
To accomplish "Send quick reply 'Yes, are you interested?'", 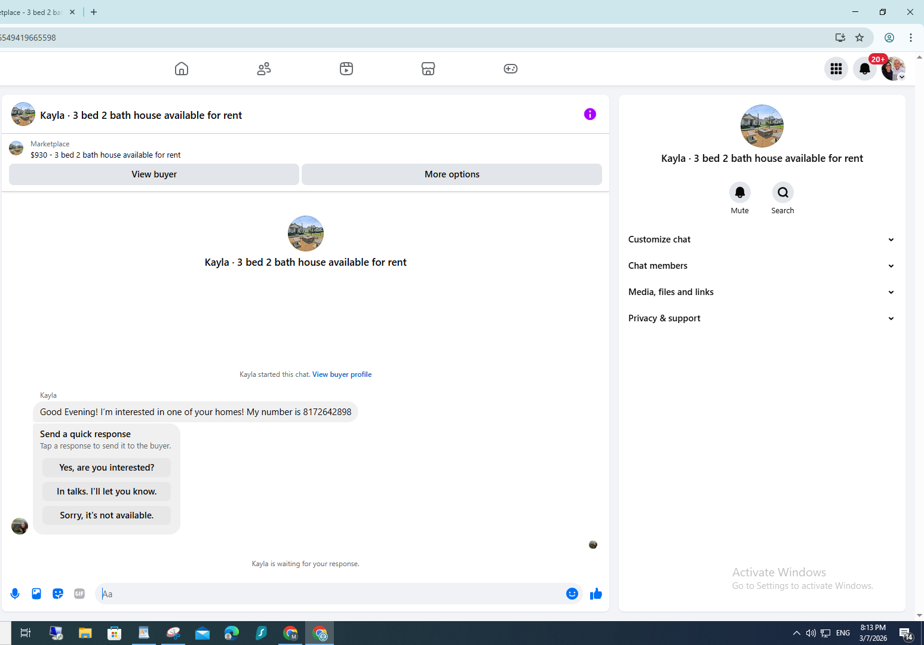I will (107, 468).
